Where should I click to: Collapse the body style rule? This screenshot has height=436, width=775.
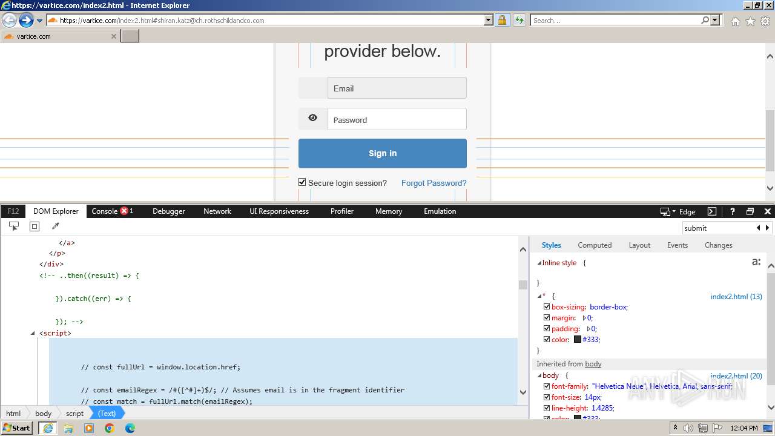539,376
